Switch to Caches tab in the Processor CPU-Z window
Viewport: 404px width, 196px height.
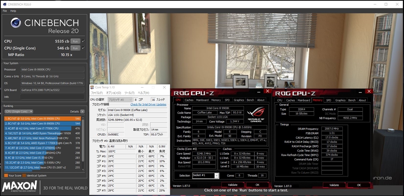(x=189, y=100)
